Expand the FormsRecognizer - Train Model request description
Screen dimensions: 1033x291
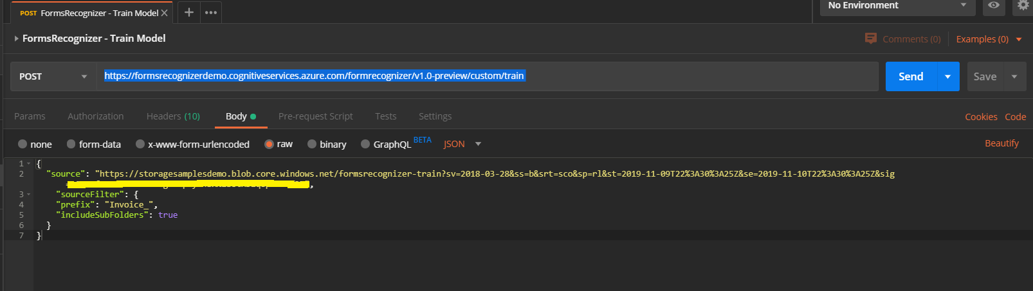pyautogui.click(x=16, y=39)
